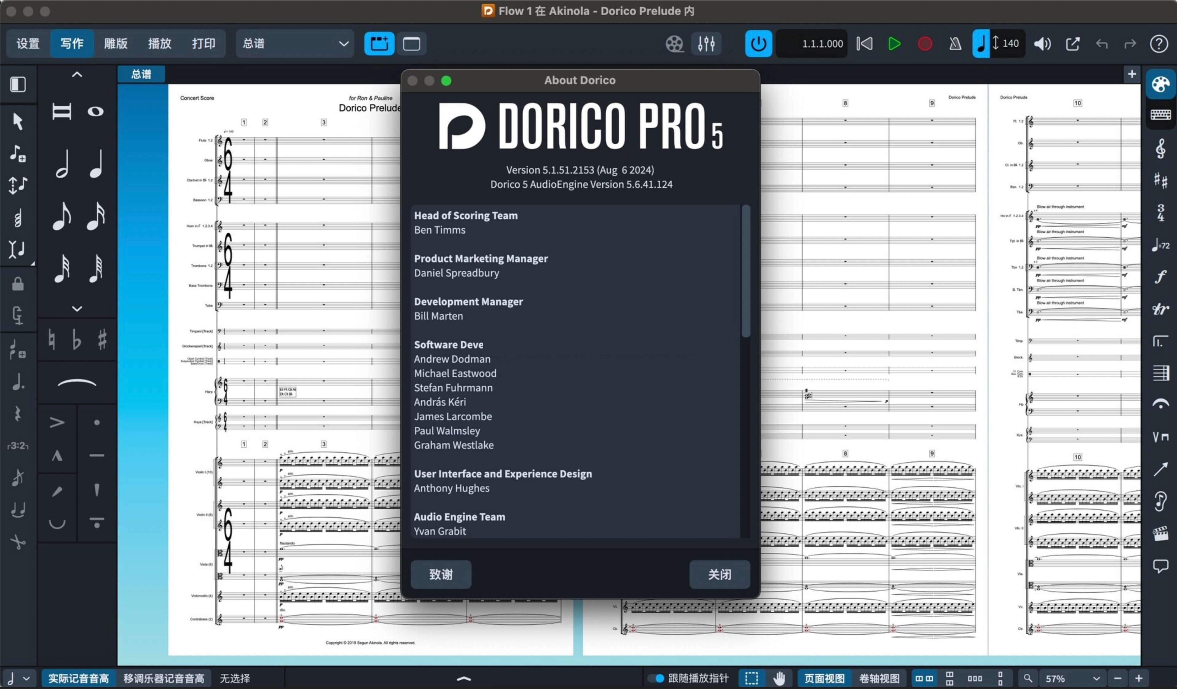This screenshot has height=689, width=1177.
Task: Open the Dynamics forte panel icon
Action: [1161, 277]
